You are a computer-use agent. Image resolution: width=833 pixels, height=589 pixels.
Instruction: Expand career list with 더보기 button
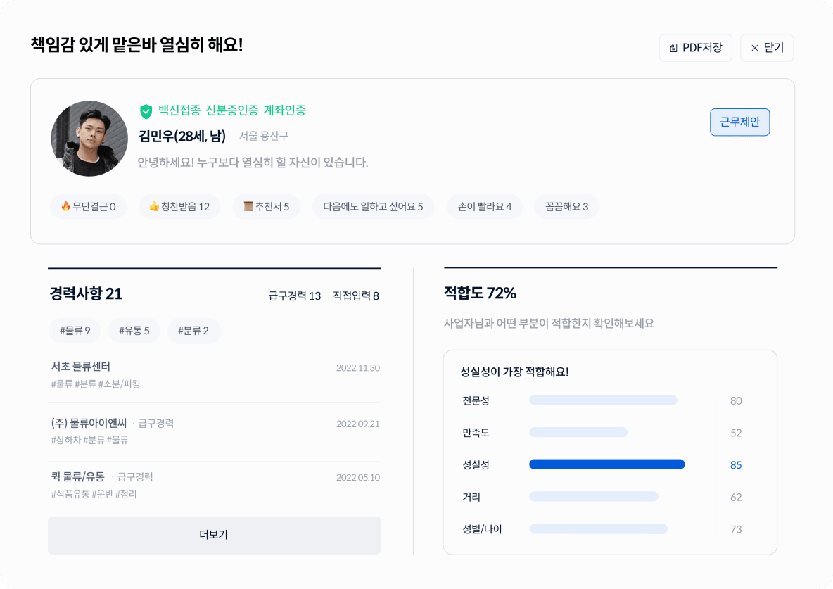[x=214, y=535]
